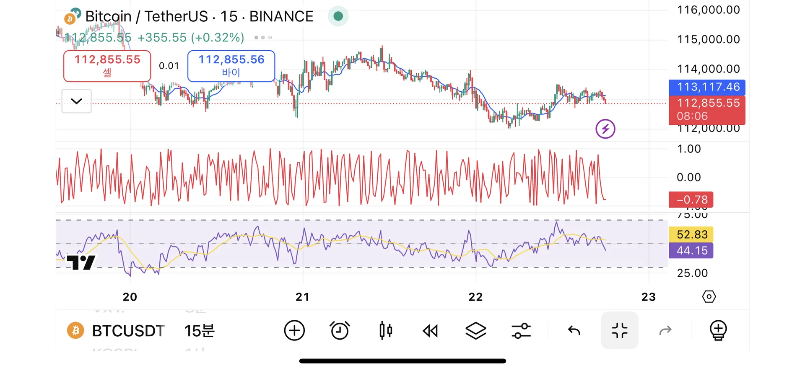Image resolution: width=805 pixels, height=371 pixels.
Task: Tap the orange Bitcoin icon beside BTCUSDT
Action: 75,331
